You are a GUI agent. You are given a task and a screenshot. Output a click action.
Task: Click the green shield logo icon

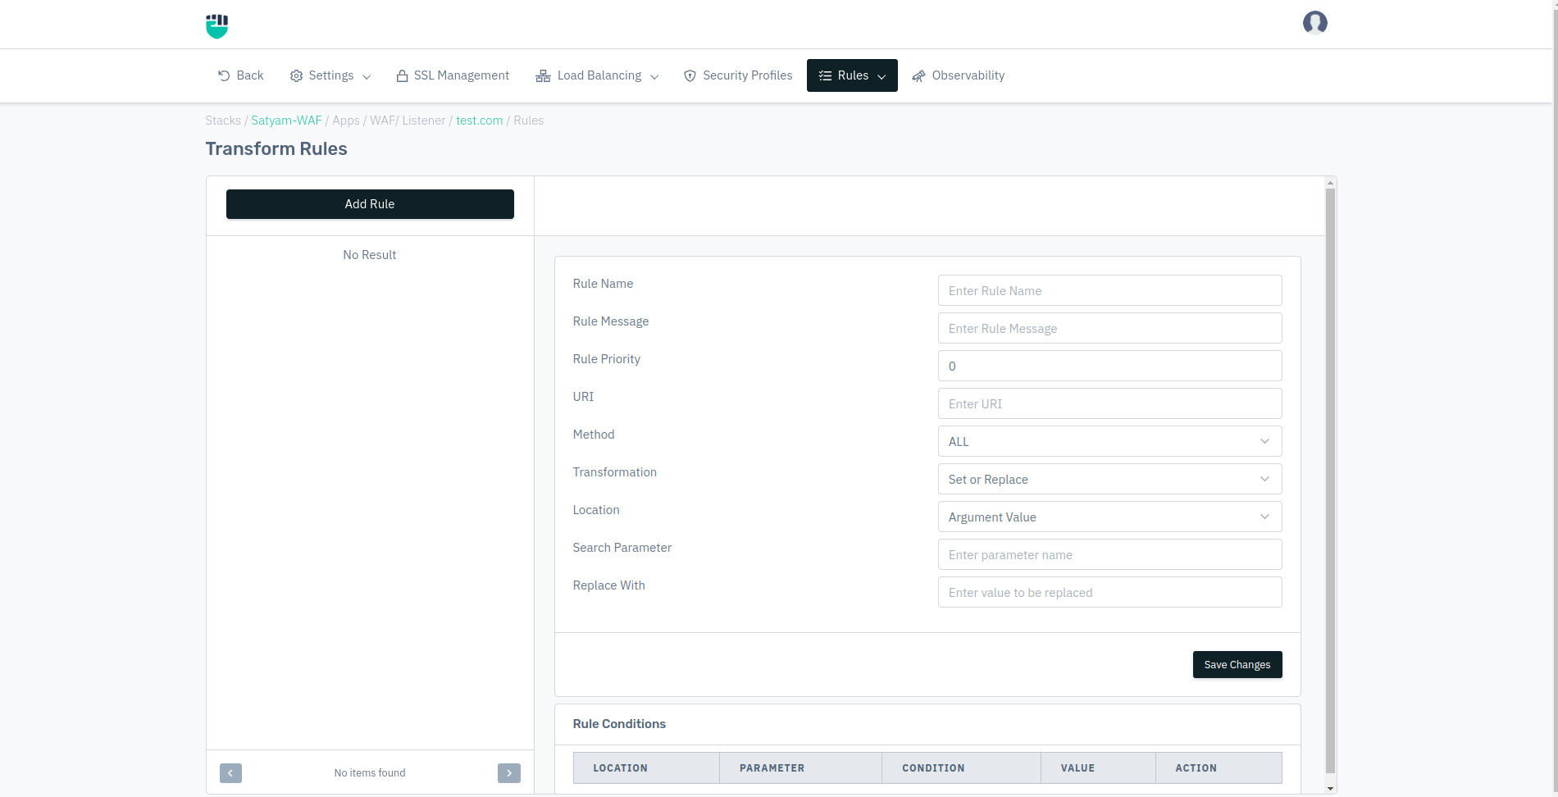coord(216,25)
